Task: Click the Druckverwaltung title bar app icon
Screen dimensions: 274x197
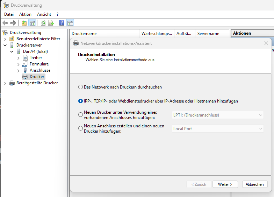Action: tap(6, 5)
